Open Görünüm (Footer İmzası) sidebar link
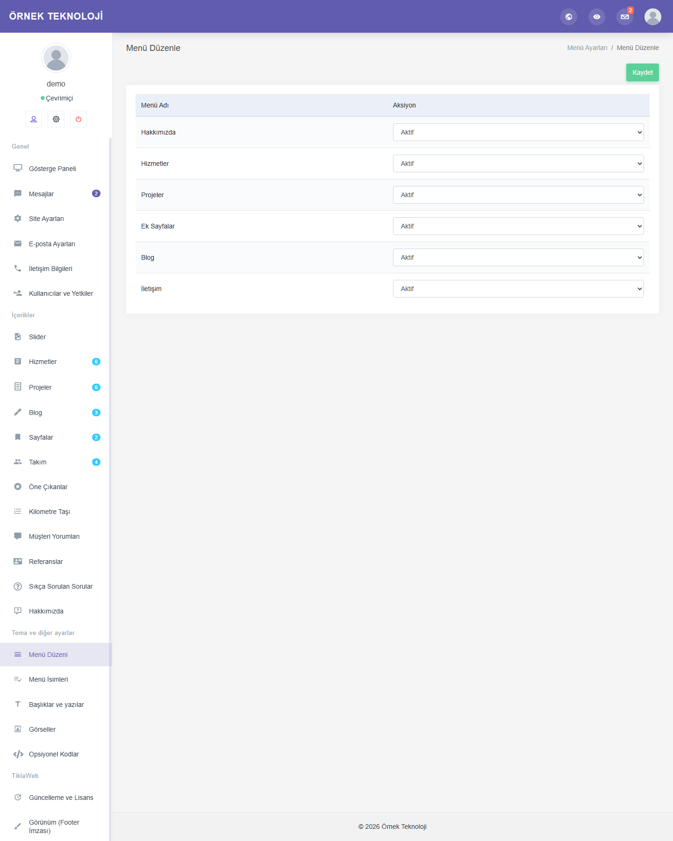Screen dimensions: 673x841 tap(56, 827)
